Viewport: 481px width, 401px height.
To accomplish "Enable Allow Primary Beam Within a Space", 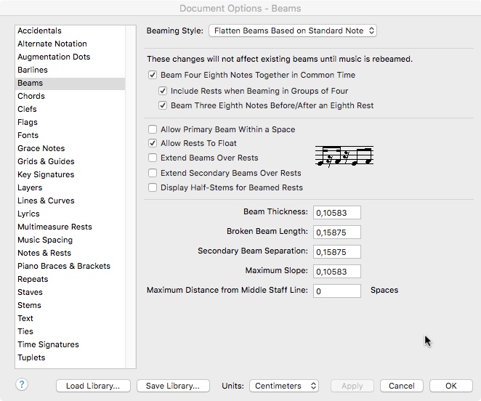I will pos(153,129).
